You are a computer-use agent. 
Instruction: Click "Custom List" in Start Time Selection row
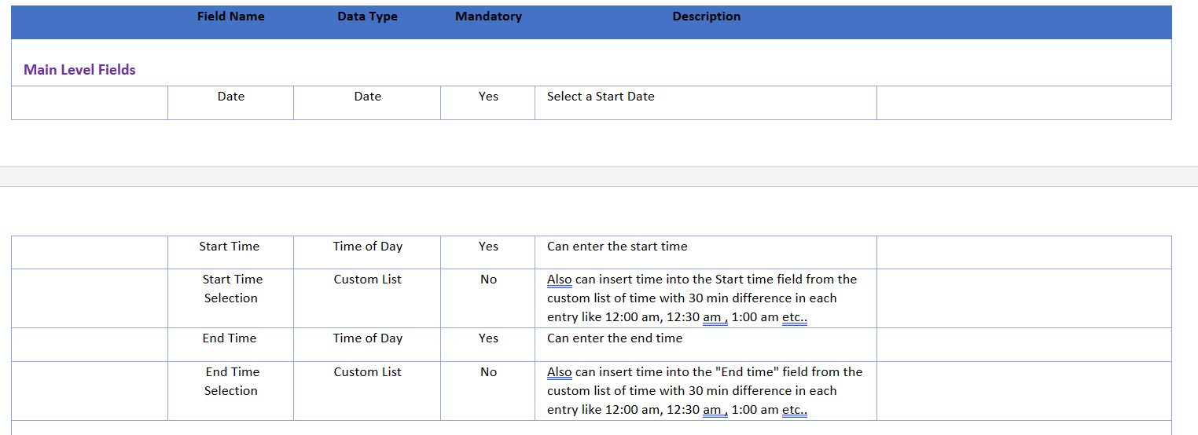point(367,280)
